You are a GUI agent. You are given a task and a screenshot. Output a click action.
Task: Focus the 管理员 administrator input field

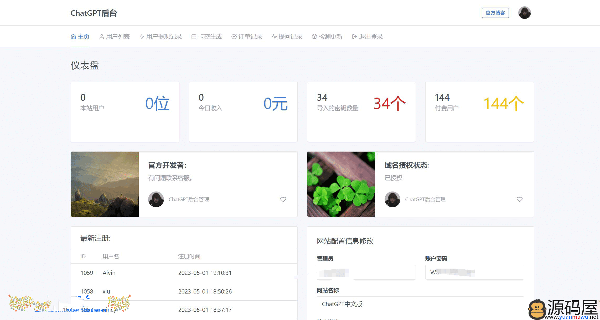[x=366, y=272]
